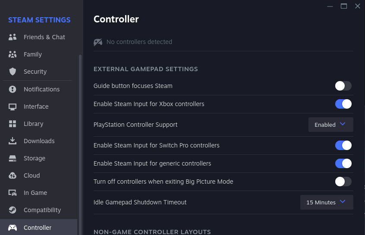Turn off Steam Input for Switch Pro controllers
The image size is (365, 235).
pos(343,145)
